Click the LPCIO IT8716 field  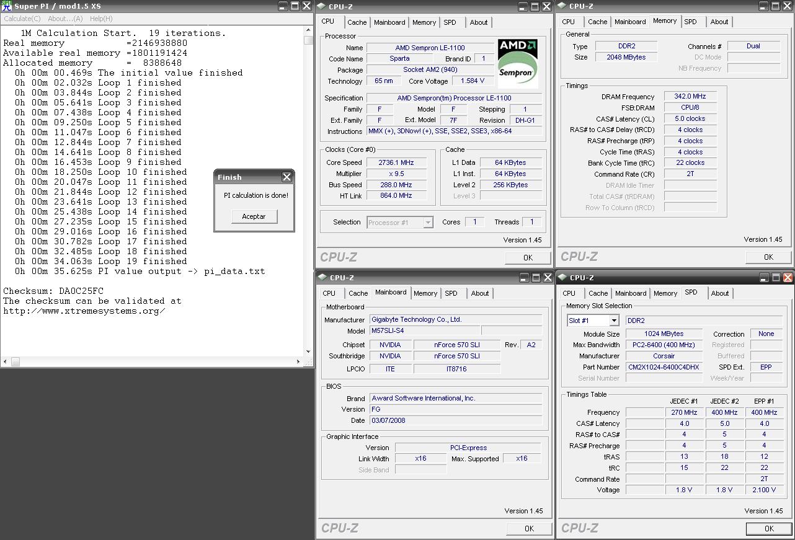click(457, 369)
